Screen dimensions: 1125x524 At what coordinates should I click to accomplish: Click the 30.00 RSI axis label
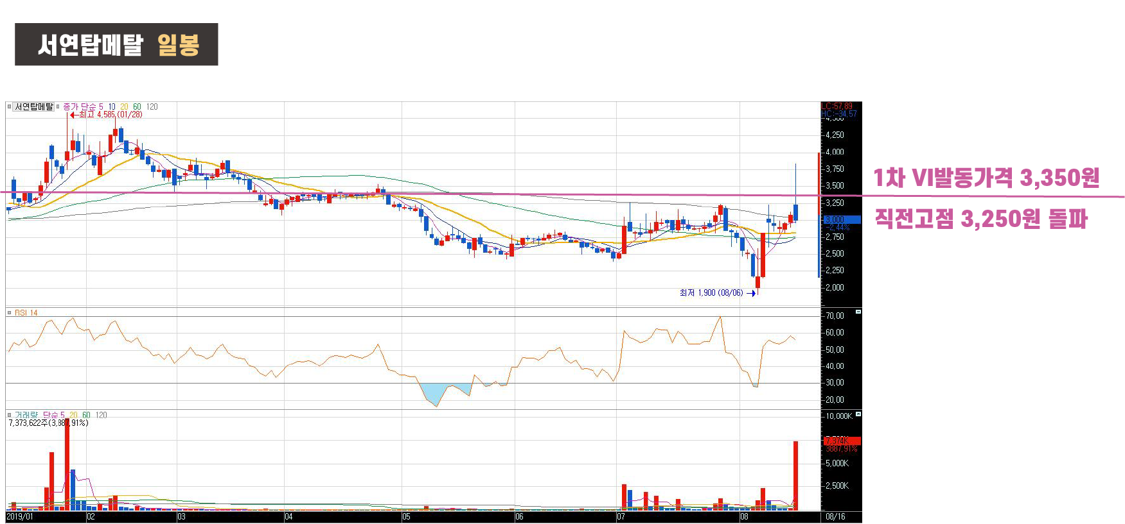point(835,383)
